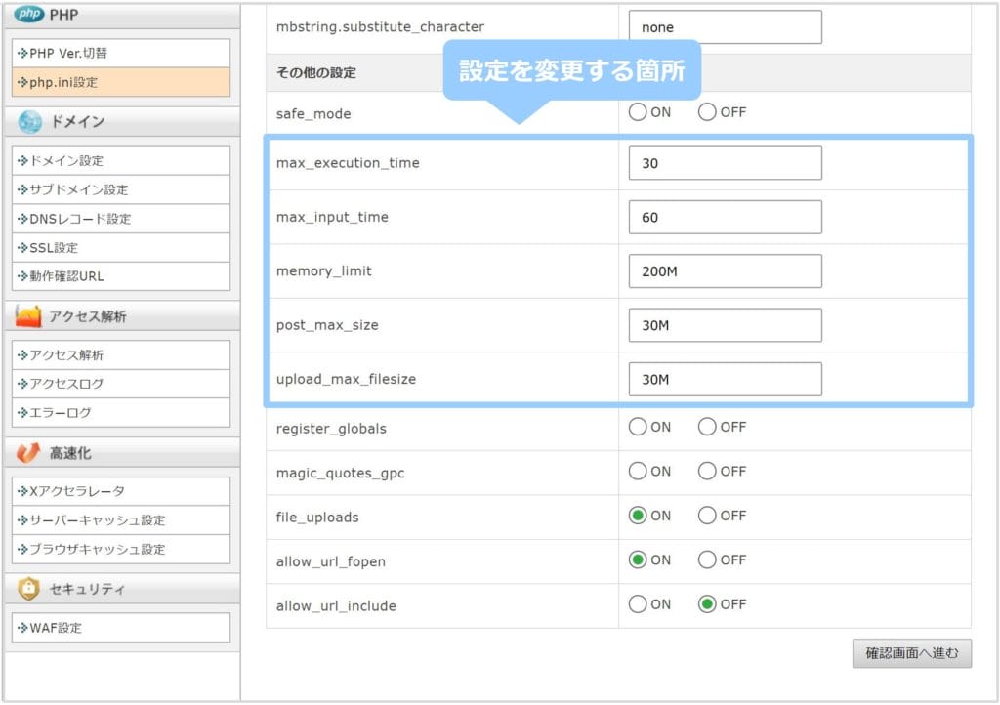Open ブラウザキャッシュ設定 in sidebar
Screen dimensions: 1000x705
click(120, 549)
